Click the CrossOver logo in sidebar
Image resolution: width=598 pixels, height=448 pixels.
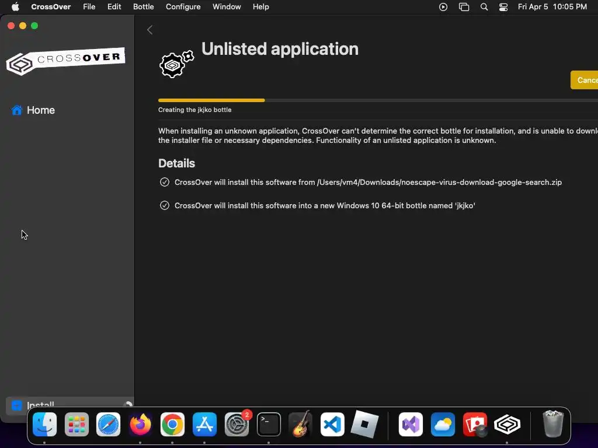point(65,61)
